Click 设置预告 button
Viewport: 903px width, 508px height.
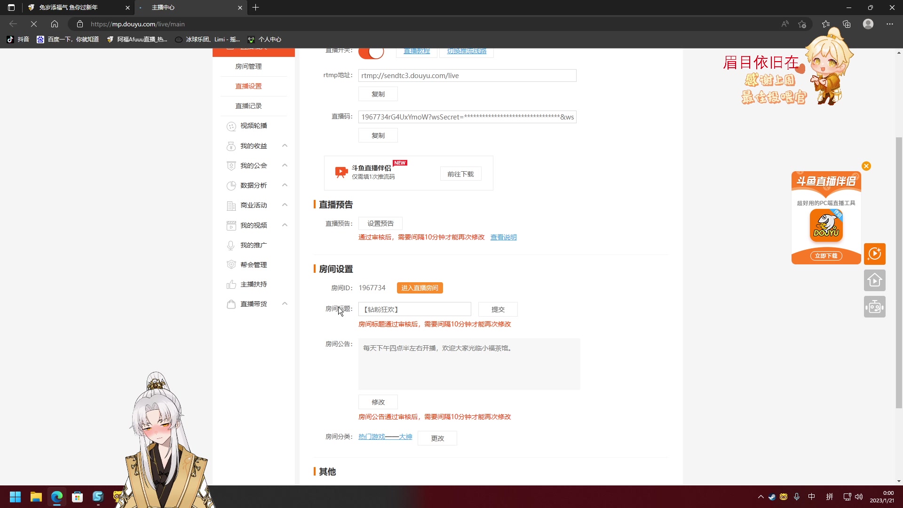380,223
